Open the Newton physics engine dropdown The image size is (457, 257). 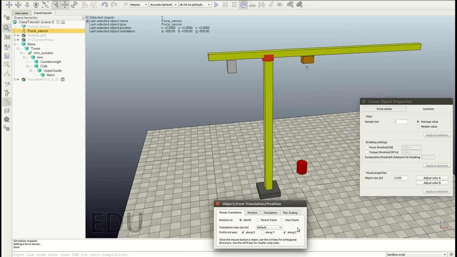[x=138, y=5]
